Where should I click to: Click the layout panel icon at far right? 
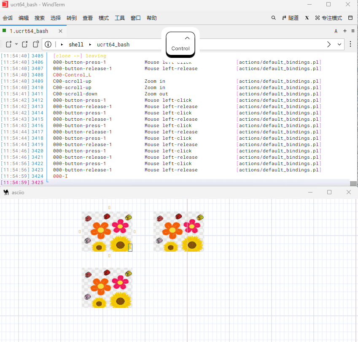click(x=350, y=18)
